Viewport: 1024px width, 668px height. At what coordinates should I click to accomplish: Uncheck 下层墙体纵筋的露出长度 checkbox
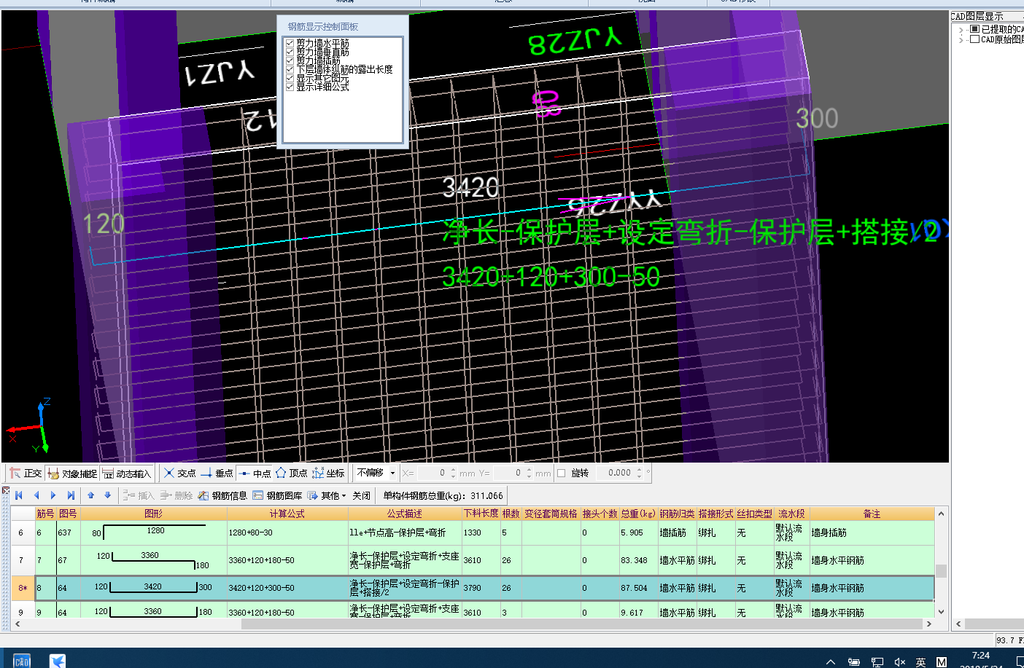[290, 70]
